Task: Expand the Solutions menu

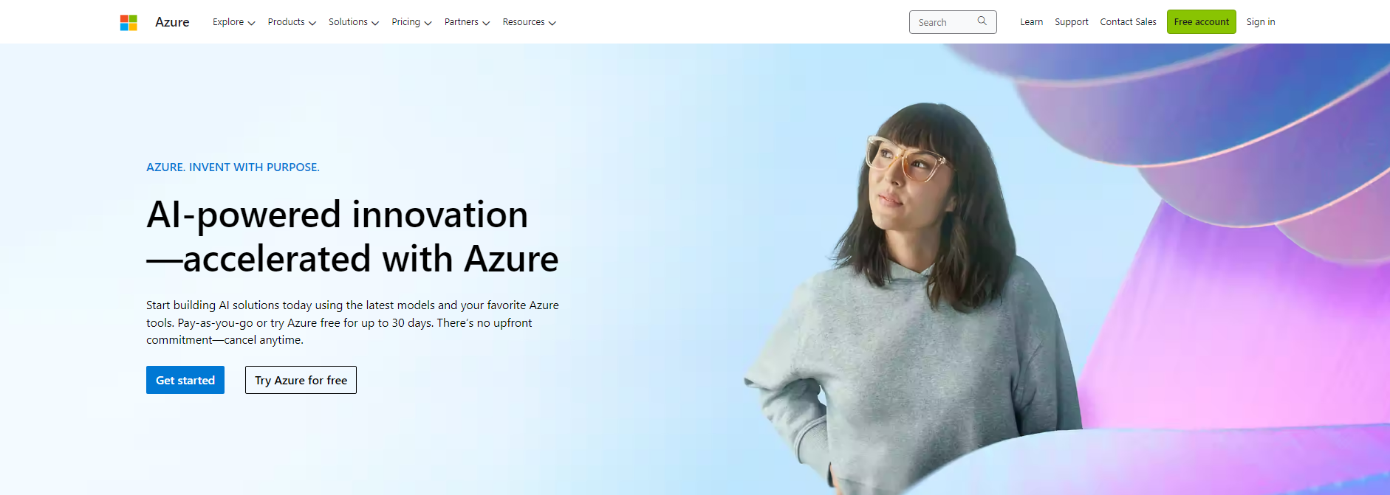Action: pos(354,22)
